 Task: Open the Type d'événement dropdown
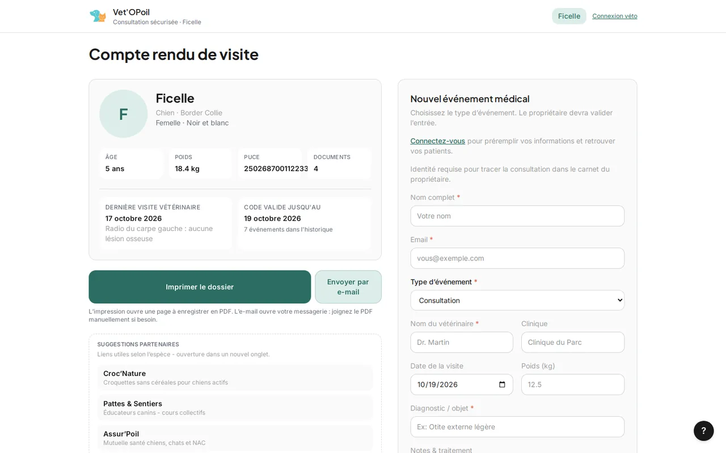(x=517, y=300)
